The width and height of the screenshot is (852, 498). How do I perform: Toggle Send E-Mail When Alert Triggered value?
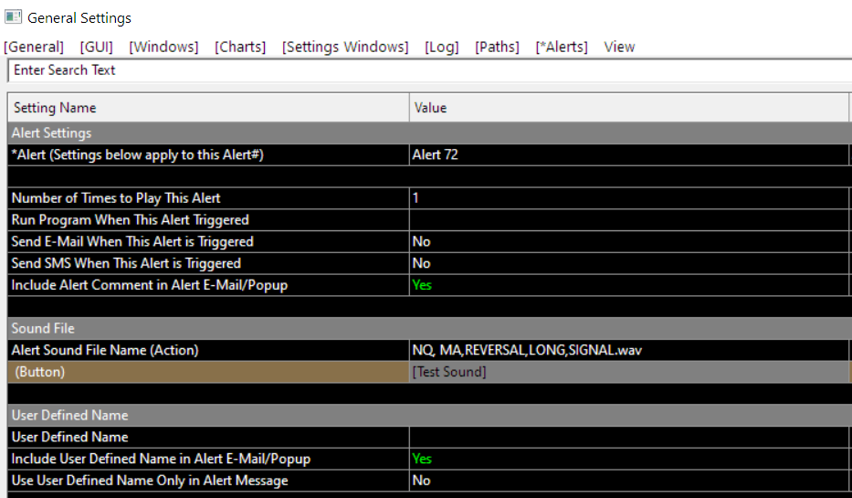628,241
